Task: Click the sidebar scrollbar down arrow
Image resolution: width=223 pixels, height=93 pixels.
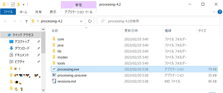Action: click(43, 90)
